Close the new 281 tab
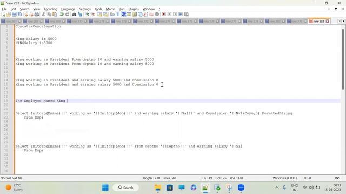The width and height of the screenshot is (346, 194). [x=328, y=21]
